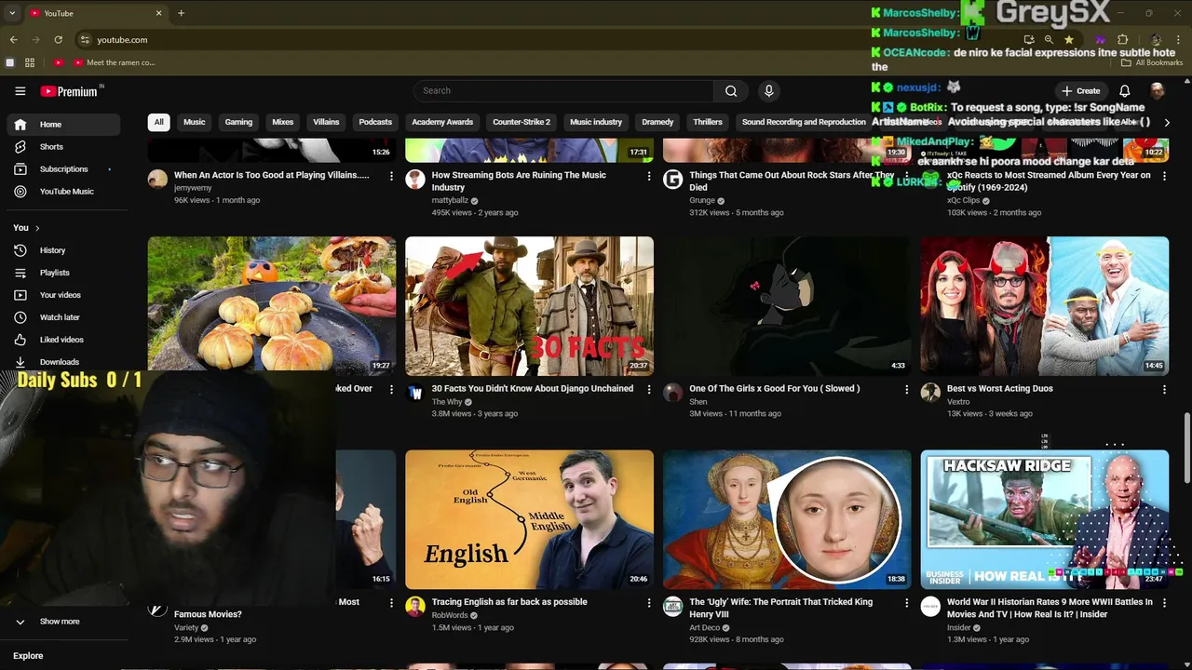
Task: Open options for The 'Ugly' Wife video
Action: 906,603
